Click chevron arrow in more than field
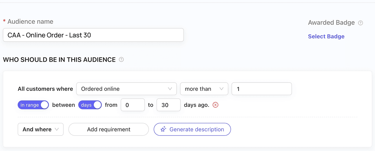The height and width of the screenshot is (151, 375). point(221,89)
